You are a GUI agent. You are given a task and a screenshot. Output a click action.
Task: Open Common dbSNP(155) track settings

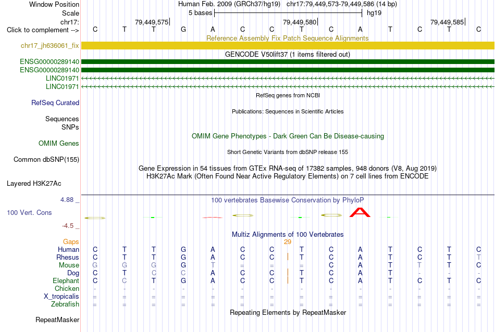[x=46, y=160]
